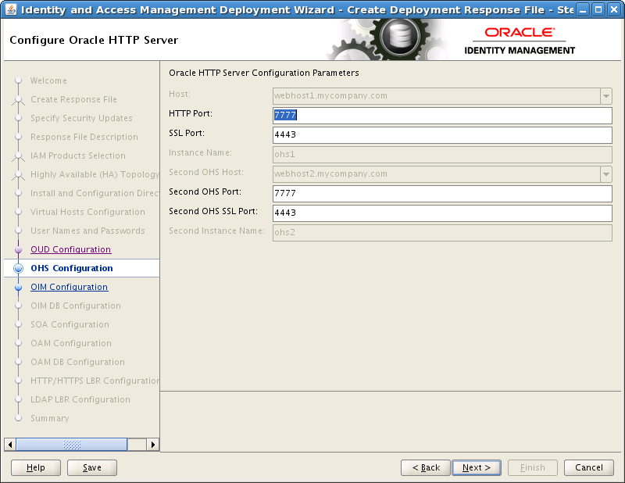The width and height of the screenshot is (625, 483).
Task: Click the right arrow of sidebar scrollbar
Action: [x=153, y=444]
